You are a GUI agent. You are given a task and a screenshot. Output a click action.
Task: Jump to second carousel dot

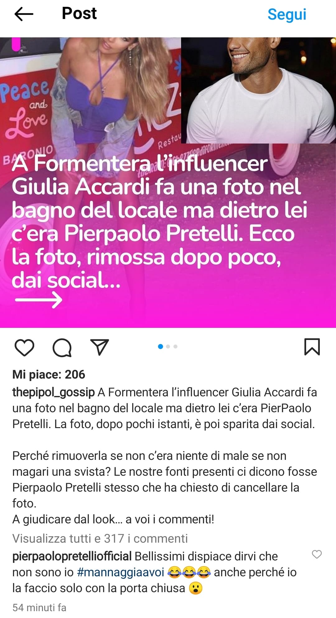tap(168, 347)
